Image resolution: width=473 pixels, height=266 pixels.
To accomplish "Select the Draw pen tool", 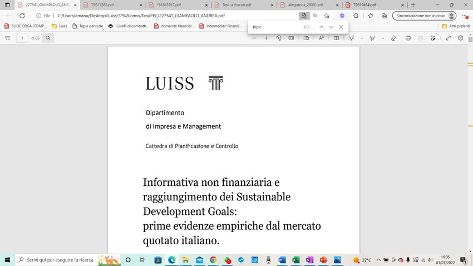I will coord(352,38).
